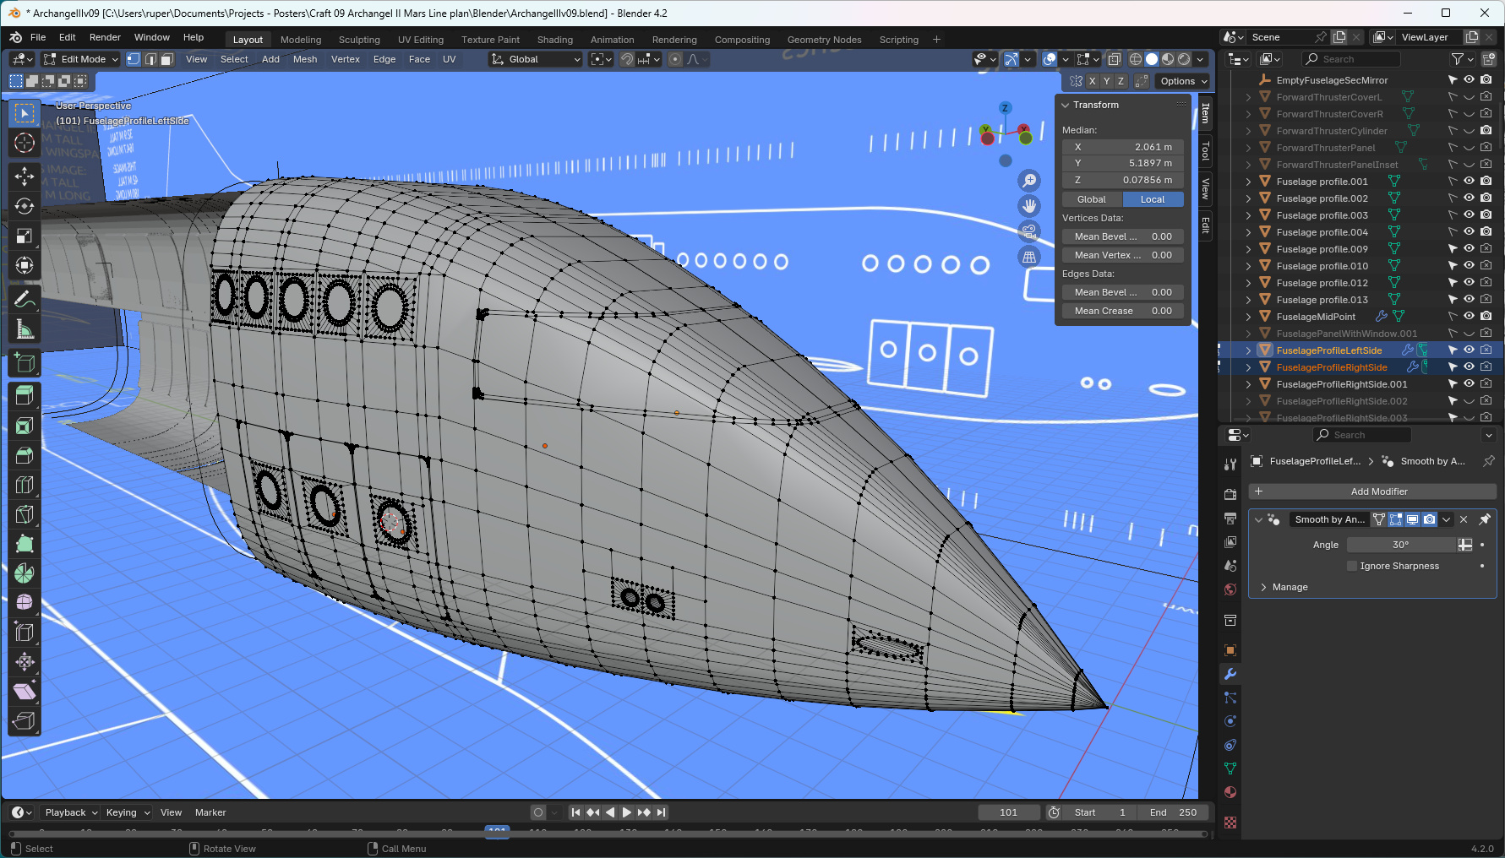The image size is (1505, 858).
Task: Open the Modifiers wrench properties tab
Action: pos(1230,674)
